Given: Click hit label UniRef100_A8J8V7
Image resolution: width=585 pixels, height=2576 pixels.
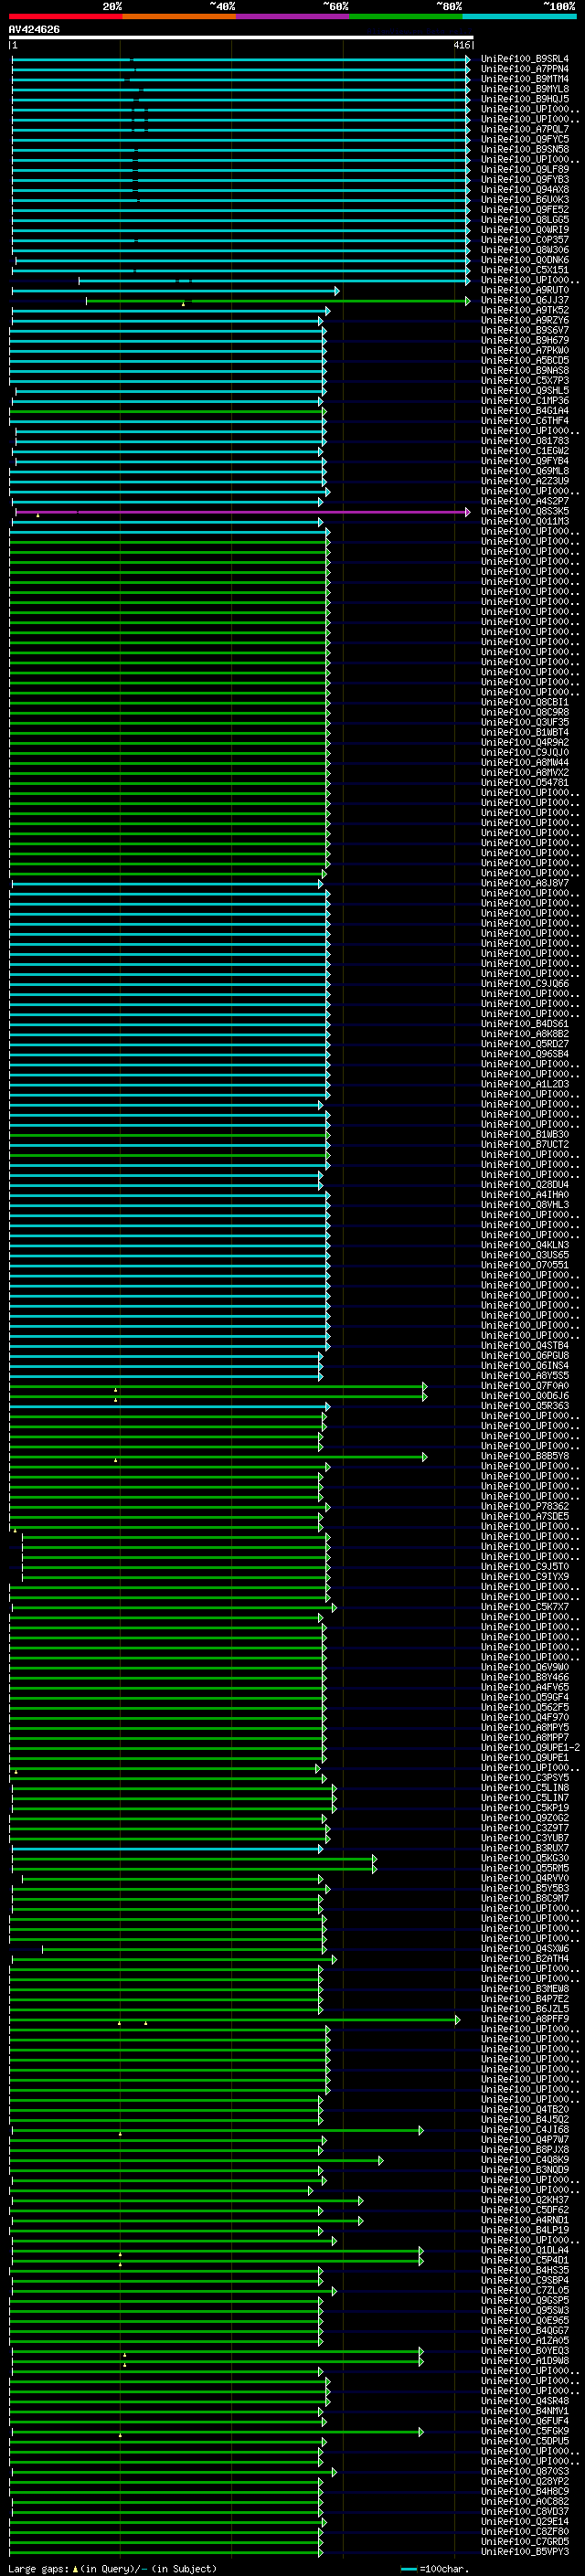Looking at the screenshot, I should click(525, 883).
